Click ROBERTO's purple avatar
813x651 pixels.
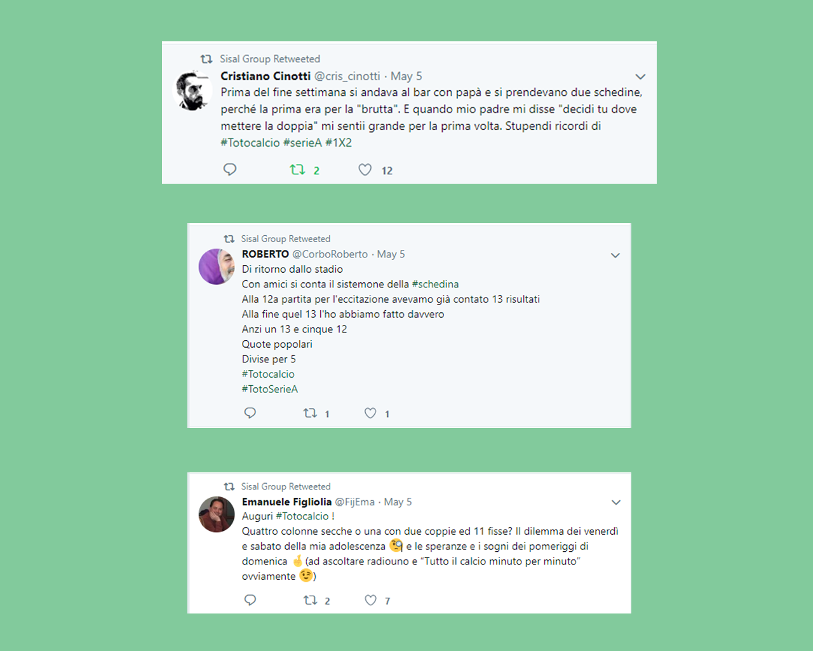[217, 266]
